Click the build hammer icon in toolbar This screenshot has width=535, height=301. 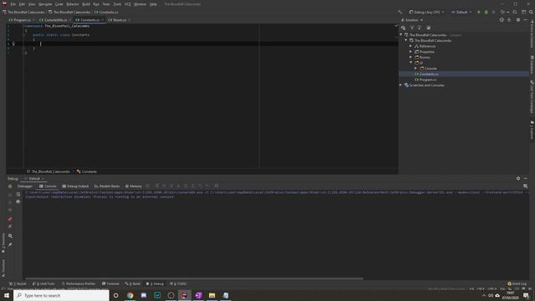click(400, 12)
